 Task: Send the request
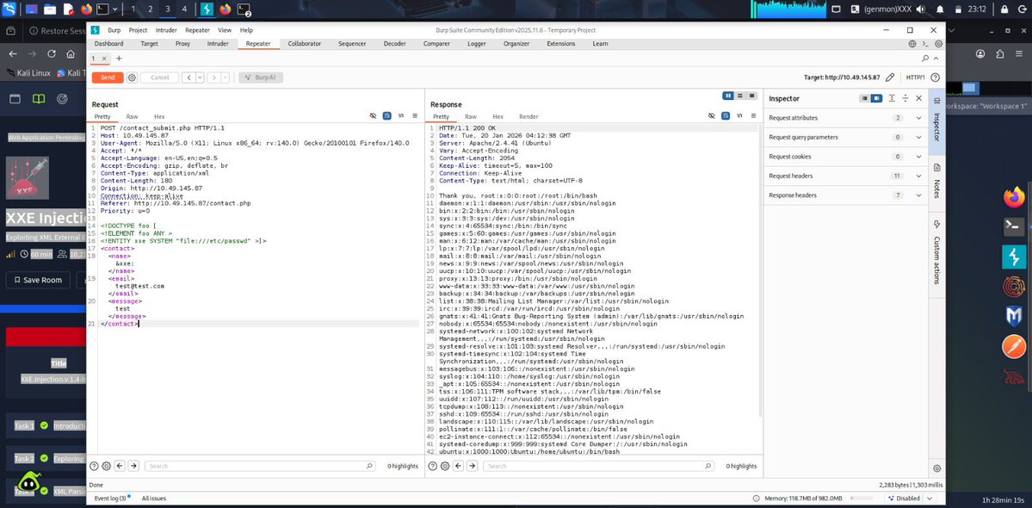(x=108, y=77)
